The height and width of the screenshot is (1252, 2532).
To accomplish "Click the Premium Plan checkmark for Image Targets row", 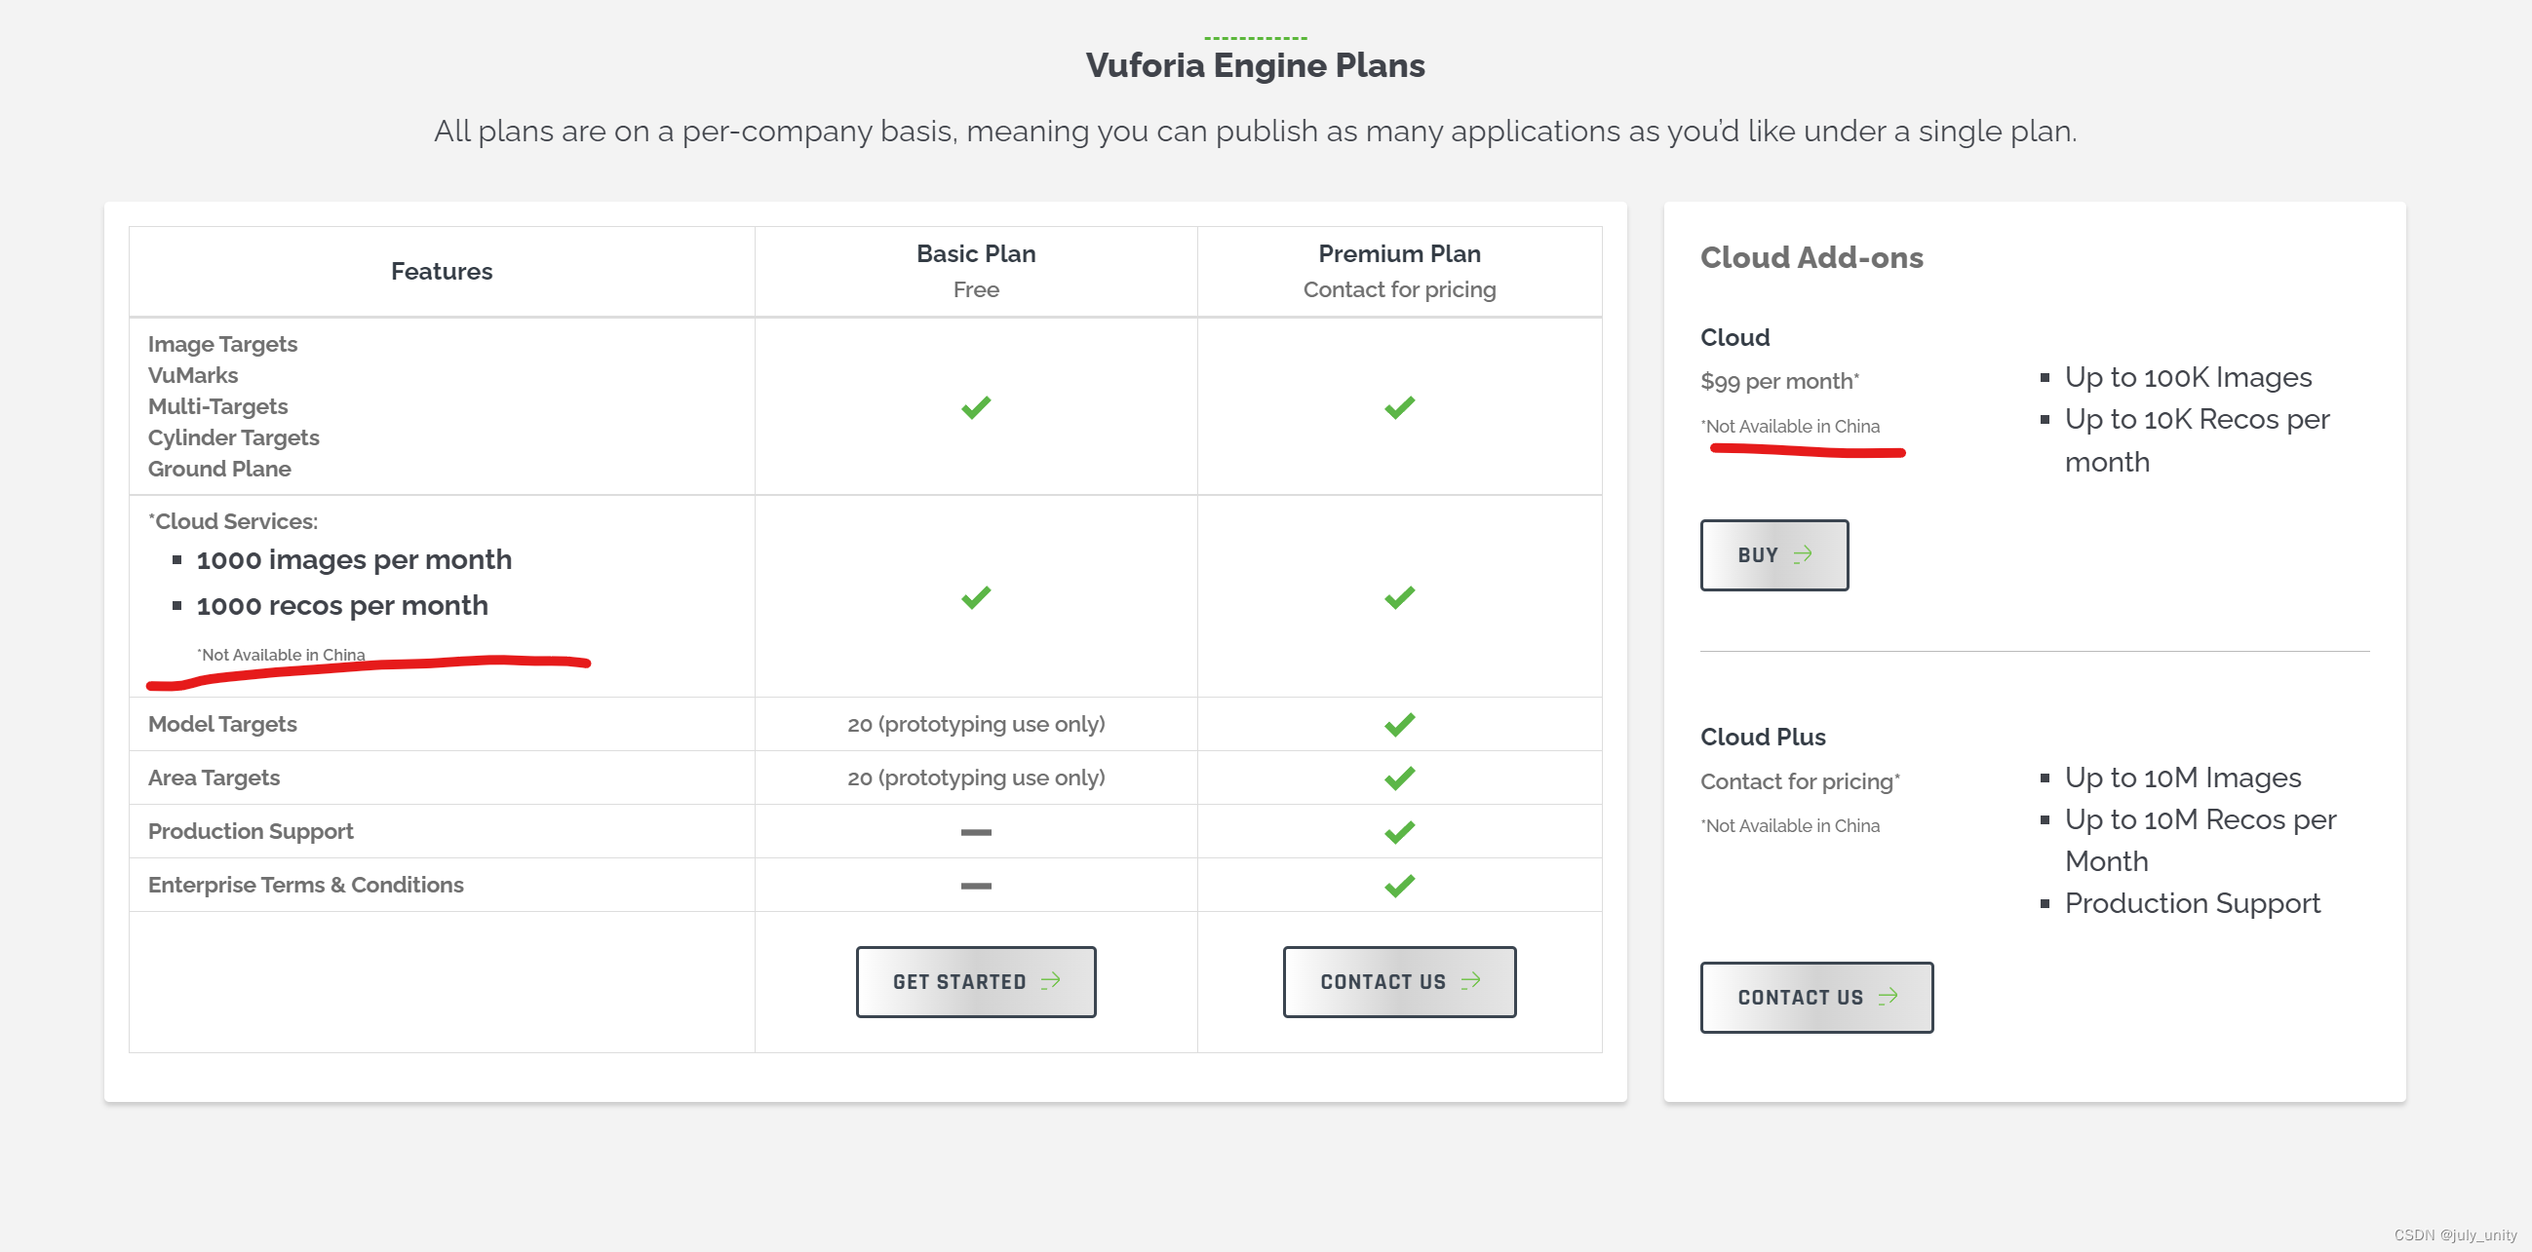I will point(1400,406).
